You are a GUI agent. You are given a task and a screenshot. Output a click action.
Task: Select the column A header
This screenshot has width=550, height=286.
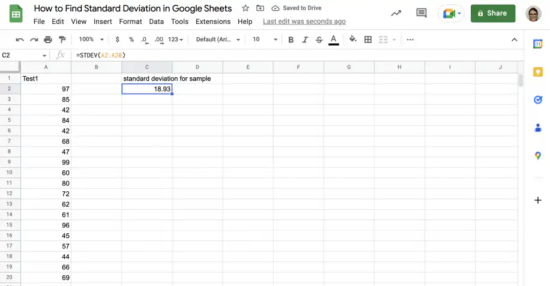[x=46, y=67]
